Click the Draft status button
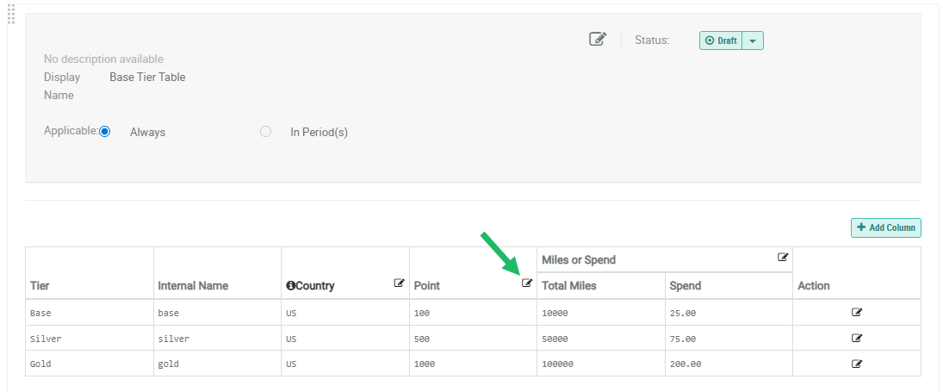943x392 pixels. click(x=721, y=40)
